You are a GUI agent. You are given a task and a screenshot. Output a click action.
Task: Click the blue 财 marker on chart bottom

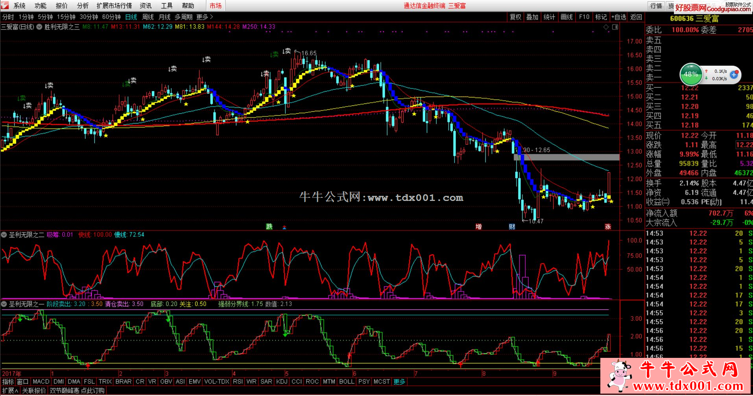[512, 227]
